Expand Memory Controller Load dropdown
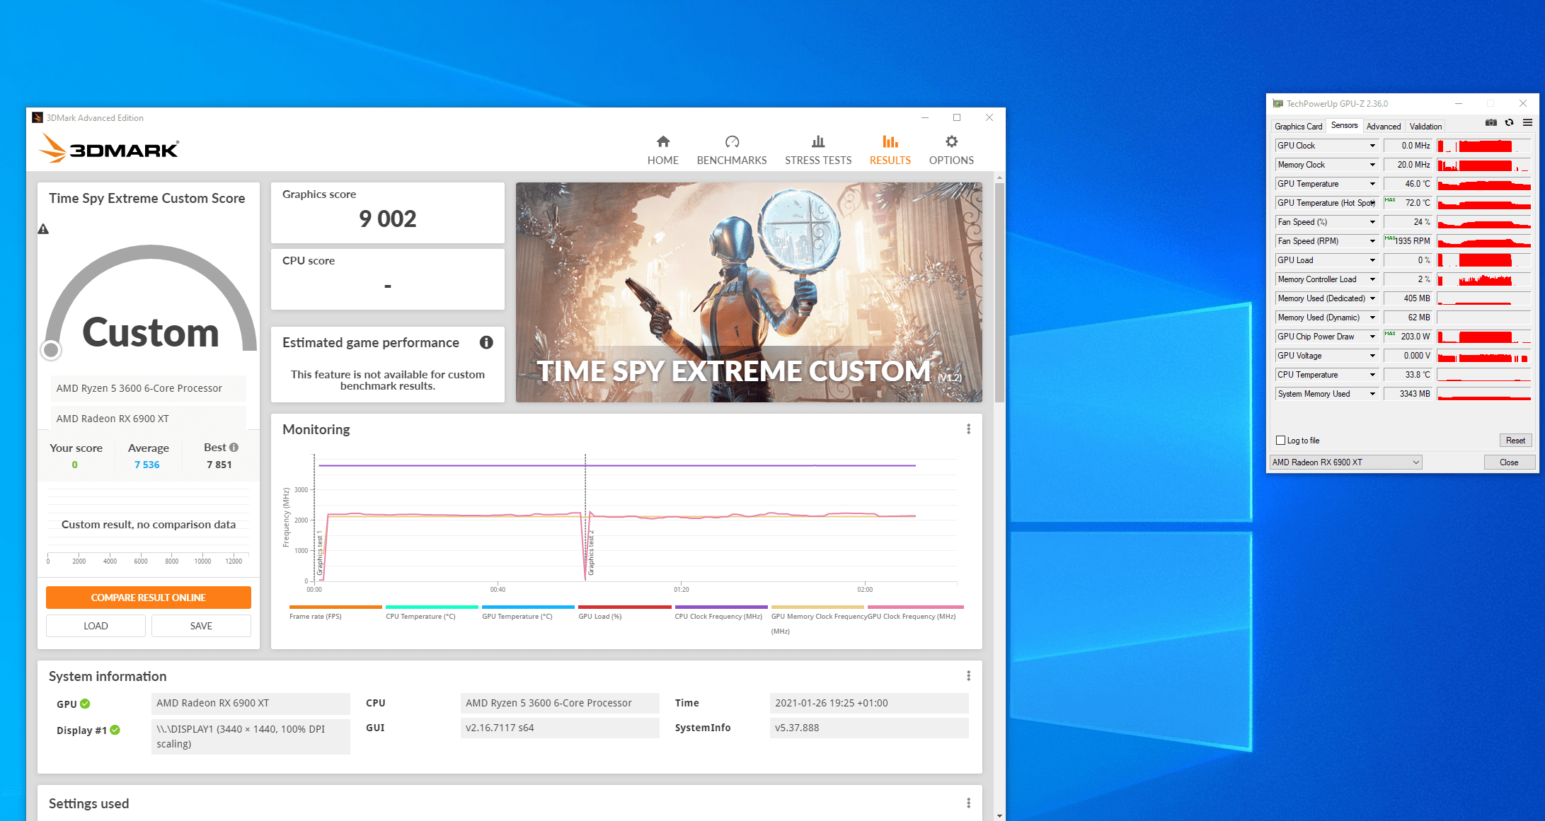 1372,279
